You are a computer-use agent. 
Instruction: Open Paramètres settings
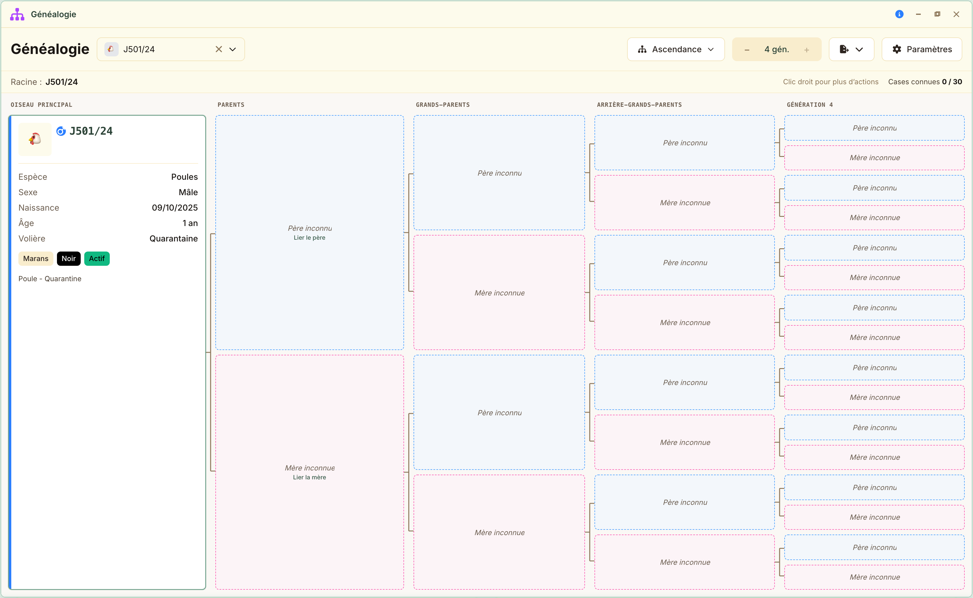pyautogui.click(x=922, y=49)
